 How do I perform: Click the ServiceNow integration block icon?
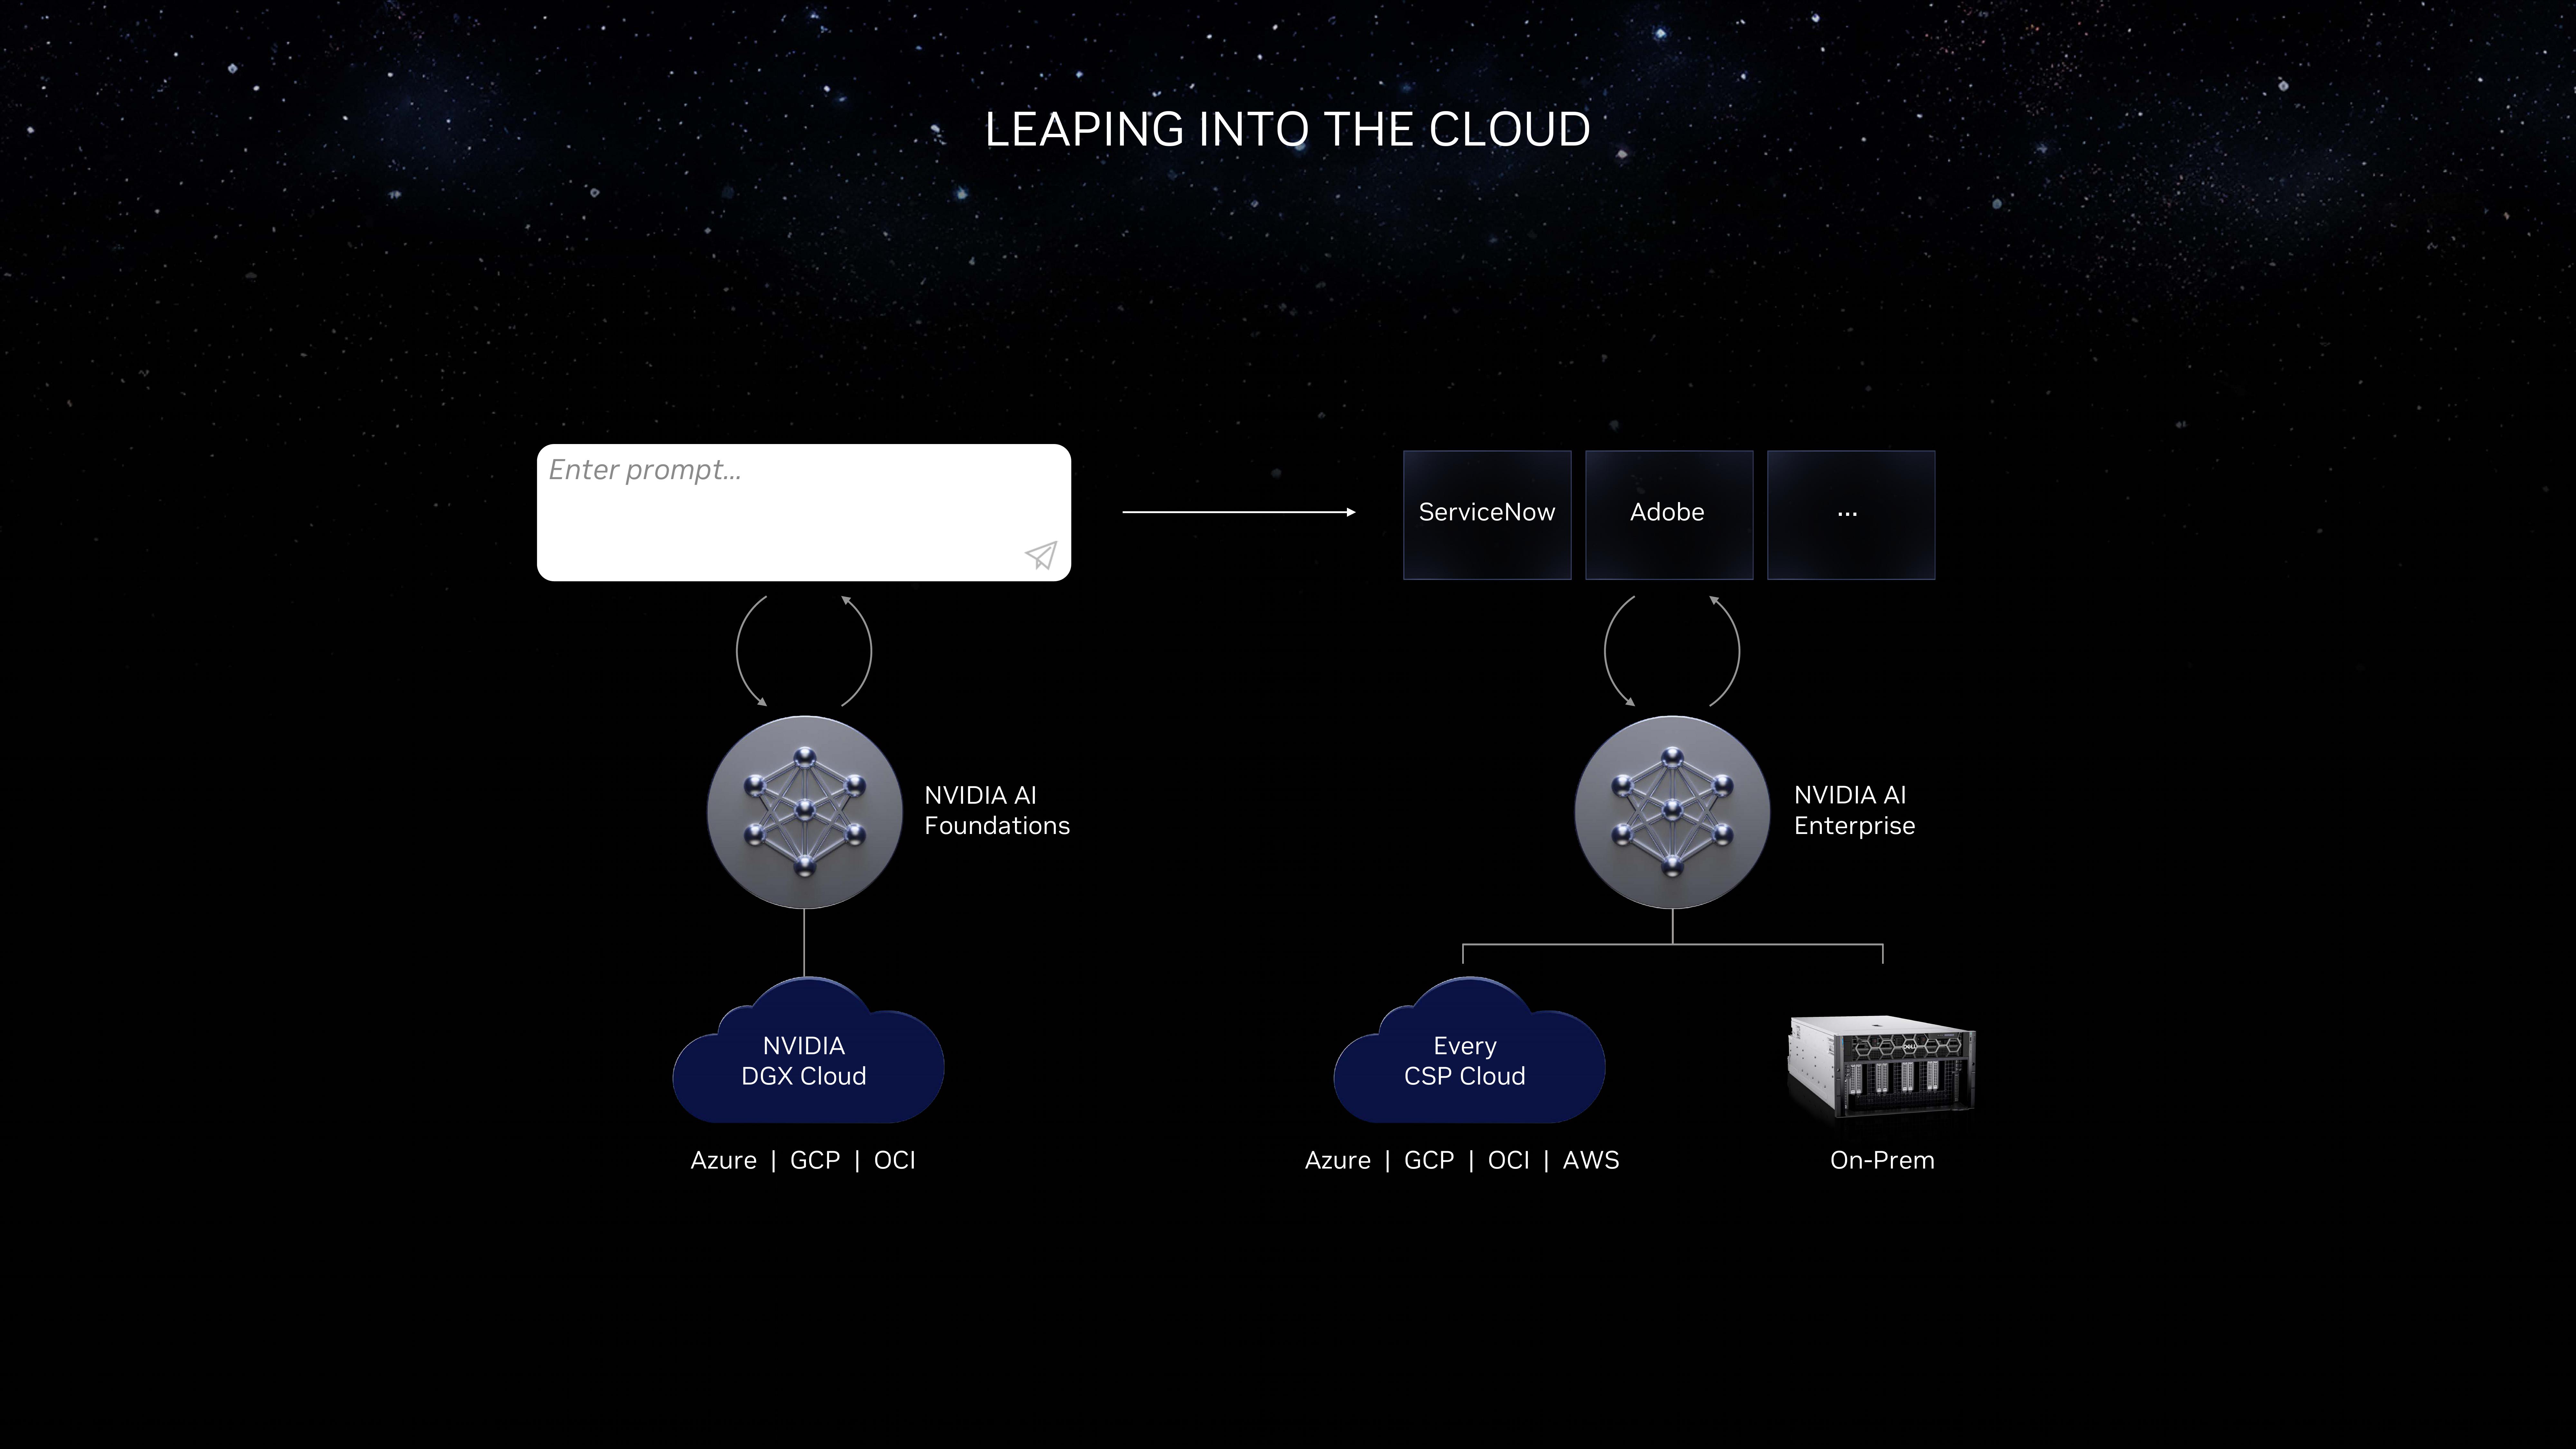tap(1486, 511)
